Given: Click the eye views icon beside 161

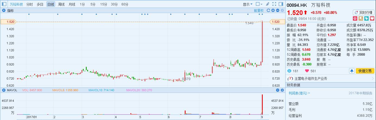Looking at the screenshot, I should [289, 71].
